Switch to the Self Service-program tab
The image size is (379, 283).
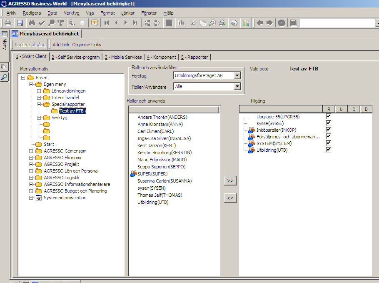pyautogui.click(x=76, y=57)
